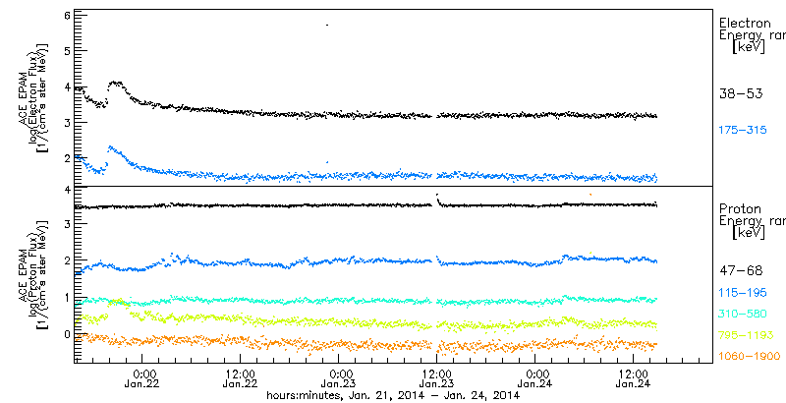Click the orange 1060-1900 legend label
786x403 pixels.
pyautogui.click(x=750, y=357)
